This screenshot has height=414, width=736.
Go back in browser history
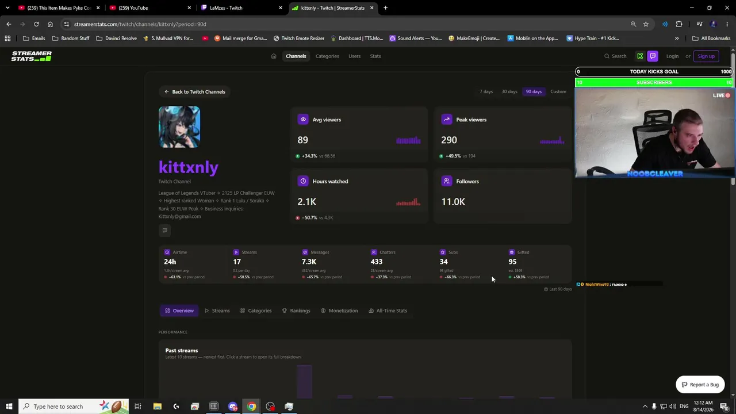(x=9, y=24)
